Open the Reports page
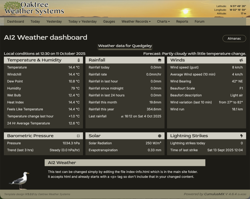The image size is (250, 199). [x=182, y=22]
